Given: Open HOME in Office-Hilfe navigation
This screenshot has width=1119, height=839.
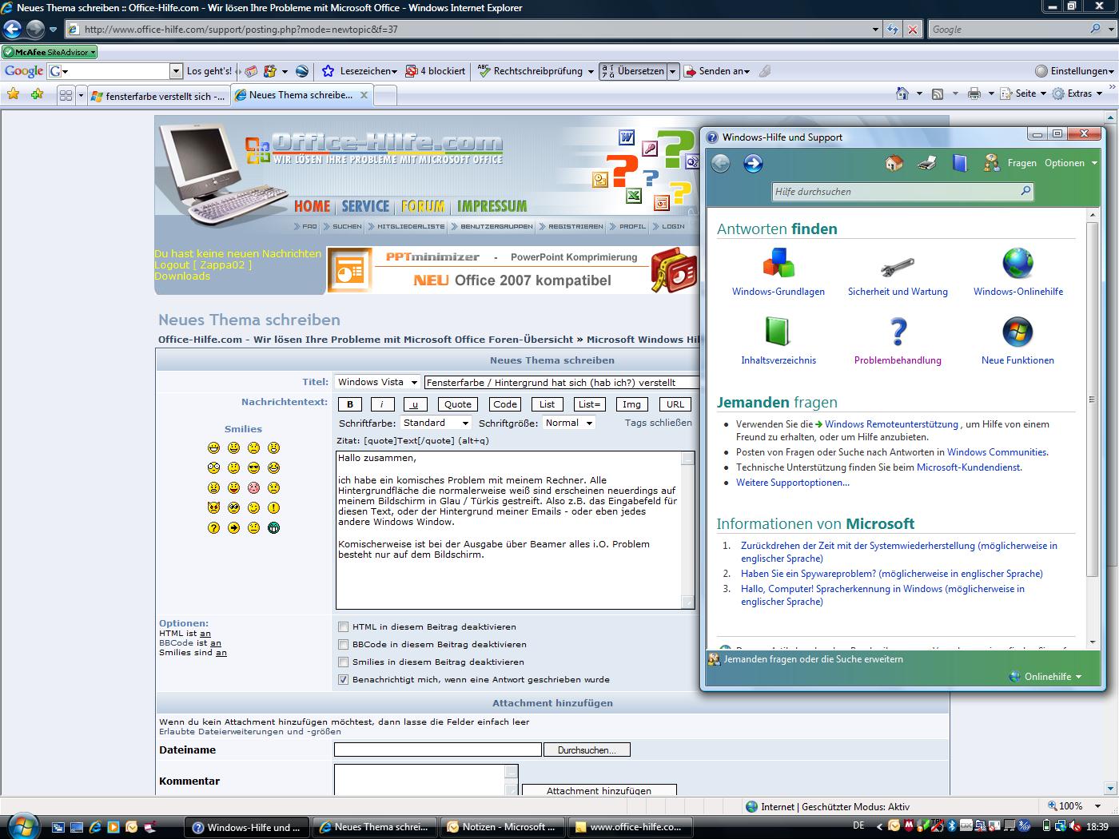Looking at the screenshot, I should coord(312,206).
